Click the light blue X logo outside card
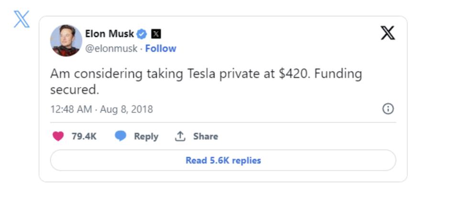 pyautogui.click(x=22, y=19)
